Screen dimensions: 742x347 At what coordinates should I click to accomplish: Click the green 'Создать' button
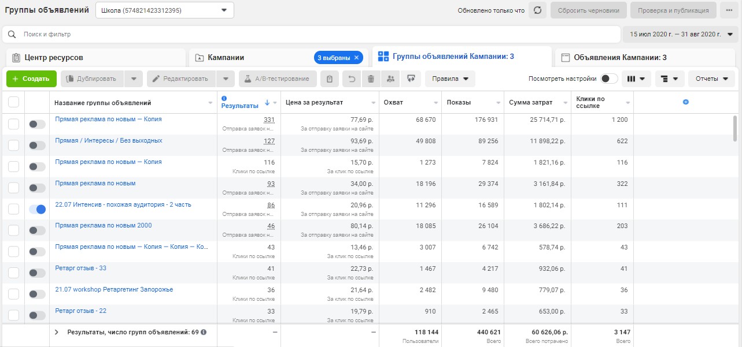tap(31, 79)
